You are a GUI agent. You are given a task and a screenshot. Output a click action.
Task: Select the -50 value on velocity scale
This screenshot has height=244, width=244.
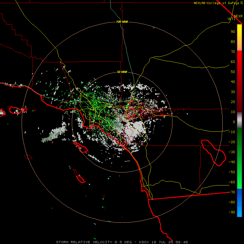232,172
